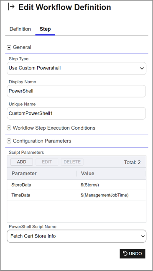Click the EDIT script parameter button
This screenshot has width=153, height=271.
click(x=47, y=162)
